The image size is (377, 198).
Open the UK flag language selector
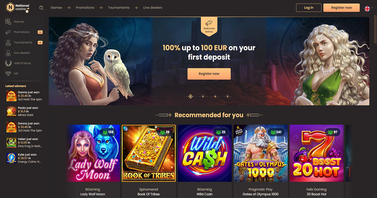pyautogui.click(x=367, y=8)
